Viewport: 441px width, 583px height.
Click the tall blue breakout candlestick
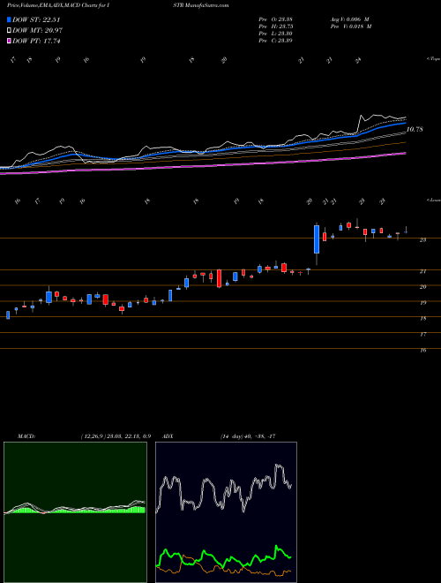point(317,239)
